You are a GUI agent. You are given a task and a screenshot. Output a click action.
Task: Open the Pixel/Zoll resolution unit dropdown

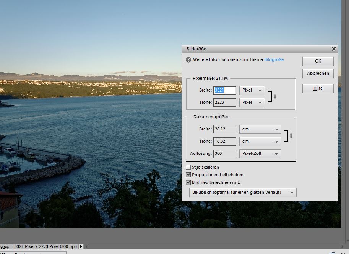pyautogui.click(x=260, y=154)
